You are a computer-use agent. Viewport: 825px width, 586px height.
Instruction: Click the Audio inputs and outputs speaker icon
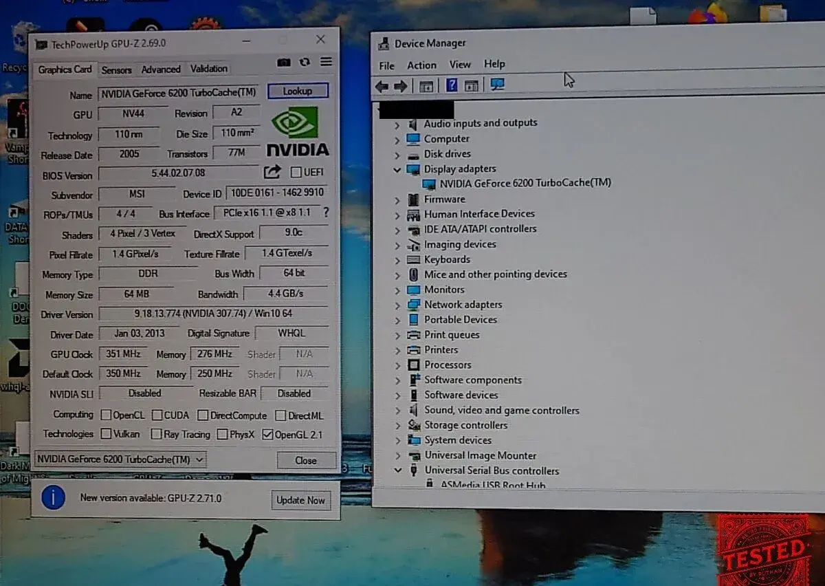413,124
